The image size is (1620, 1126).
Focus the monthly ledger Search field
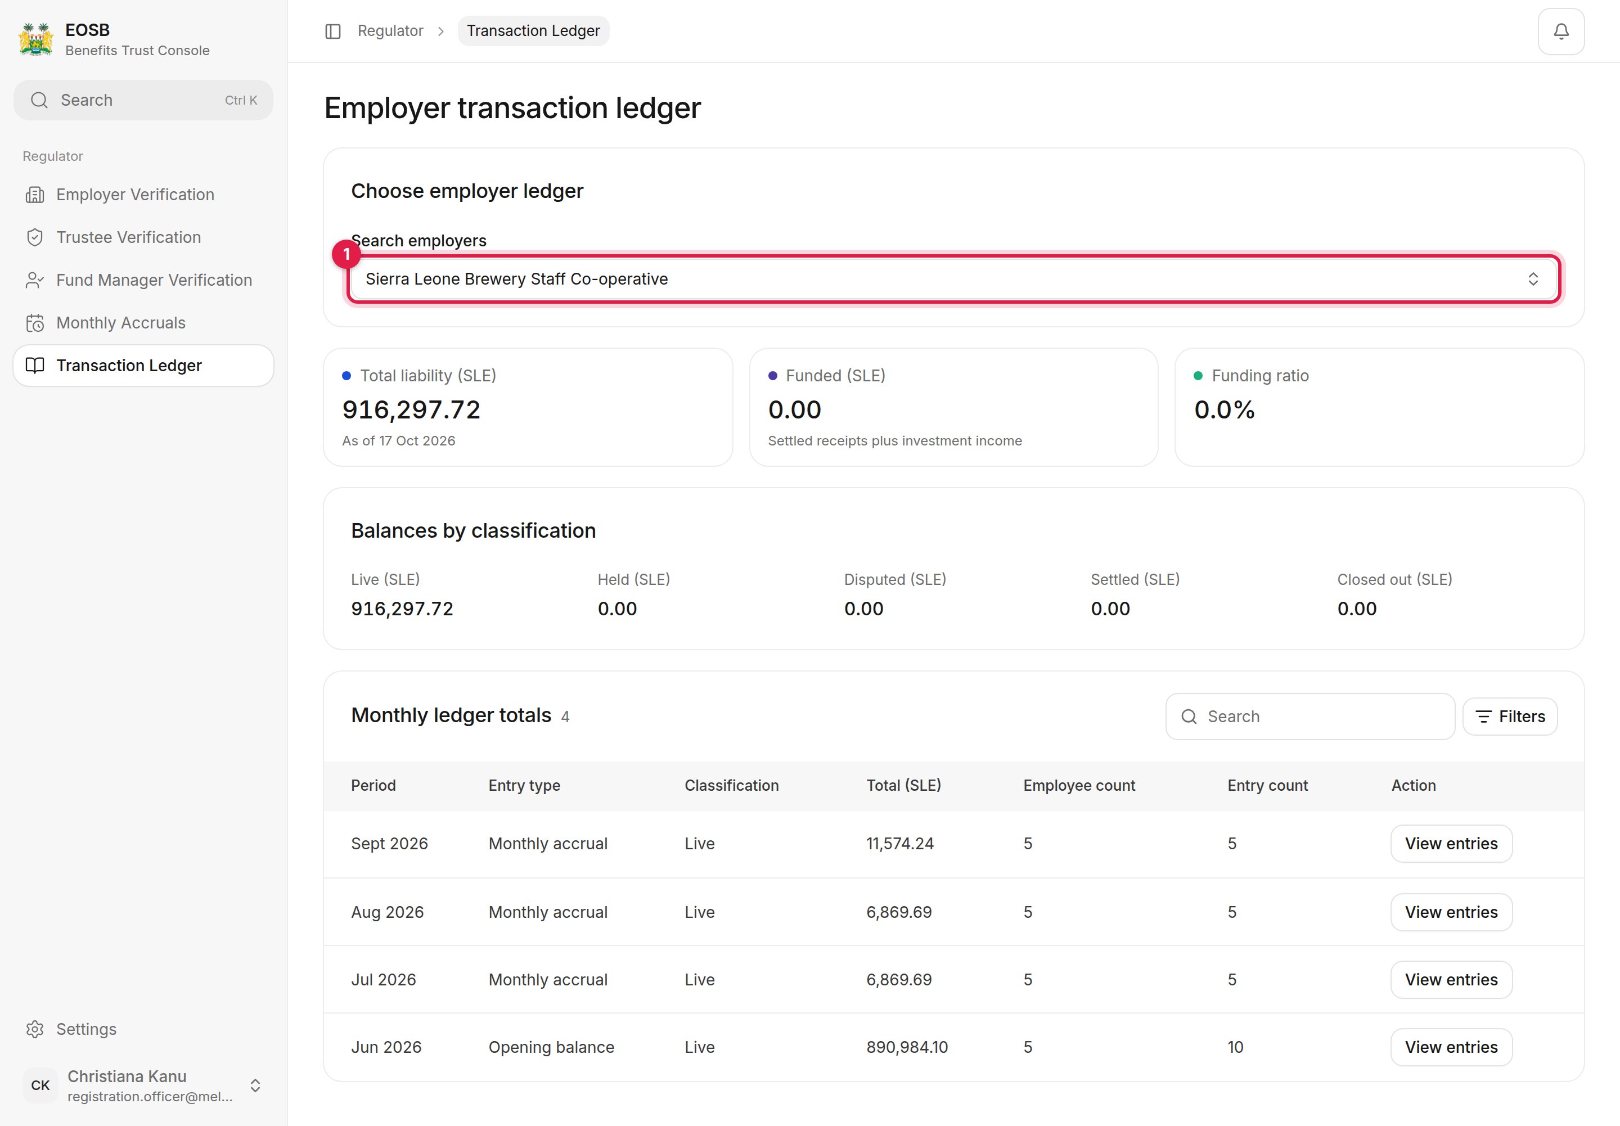[x=1309, y=717]
